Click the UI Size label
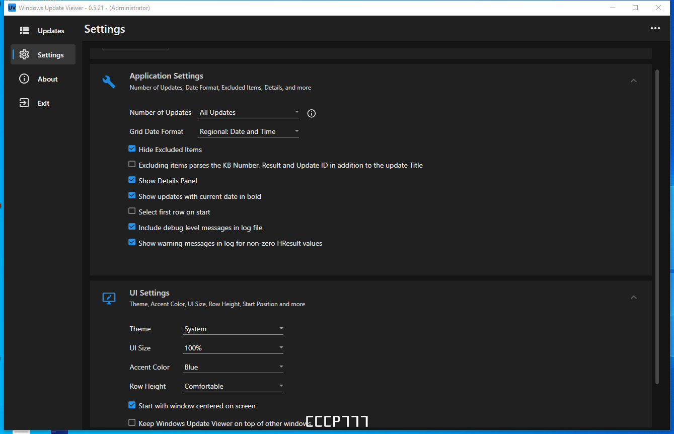Viewport: 674px width, 434px height. pyautogui.click(x=140, y=348)
